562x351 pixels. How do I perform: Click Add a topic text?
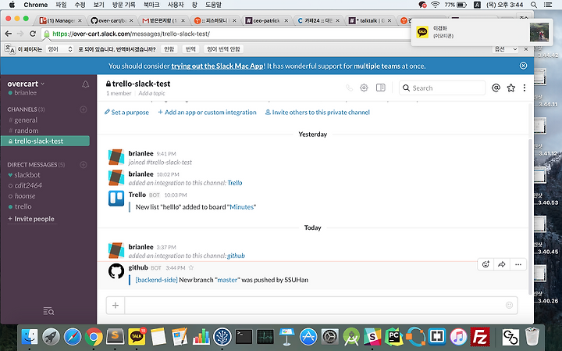pos(151,93)
